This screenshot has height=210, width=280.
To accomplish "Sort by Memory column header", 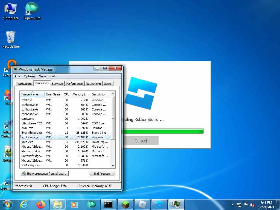I will [x=80, y=94].
